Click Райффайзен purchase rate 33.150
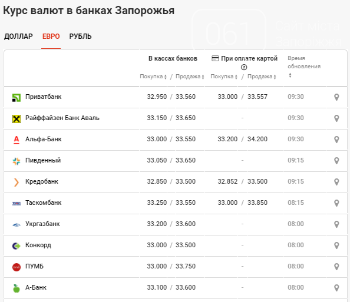The height and width of the screenshot is (302, 350). pyautogui.click(x=157, y=118)
